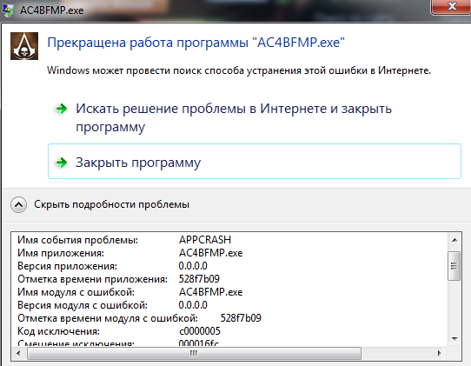Click the details box scroll down arrow
The width and height of the screenshot is (471, 366).
point(454,339)
